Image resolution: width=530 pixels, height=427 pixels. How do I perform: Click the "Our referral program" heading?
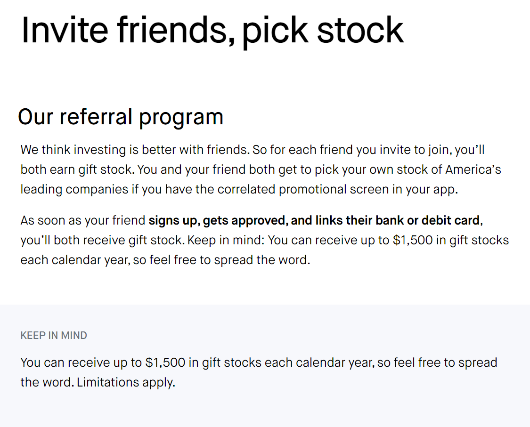121,117
